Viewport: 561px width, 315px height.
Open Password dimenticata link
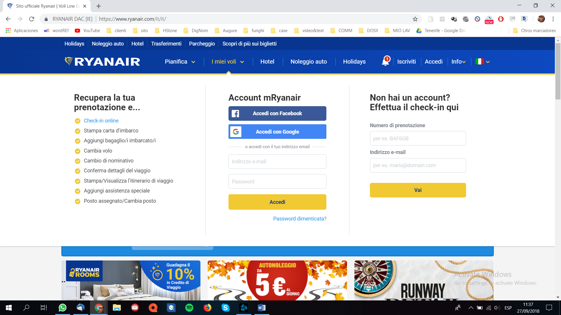tap(300, 219)
